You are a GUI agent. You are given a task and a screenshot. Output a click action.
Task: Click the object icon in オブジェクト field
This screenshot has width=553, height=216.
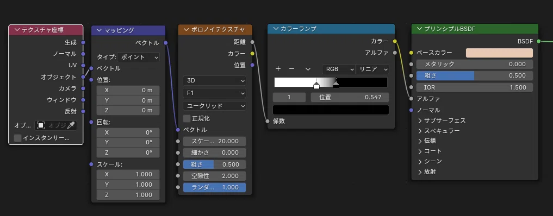tap(41, 125)
